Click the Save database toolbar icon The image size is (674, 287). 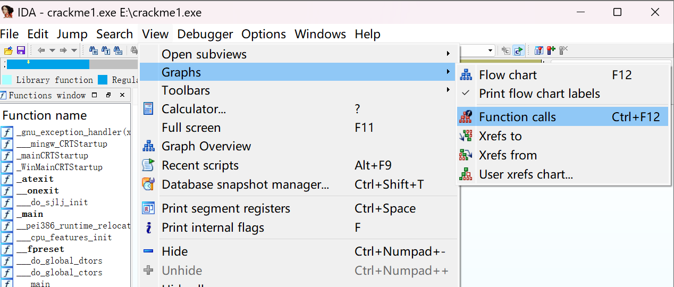tap(21, 50)
